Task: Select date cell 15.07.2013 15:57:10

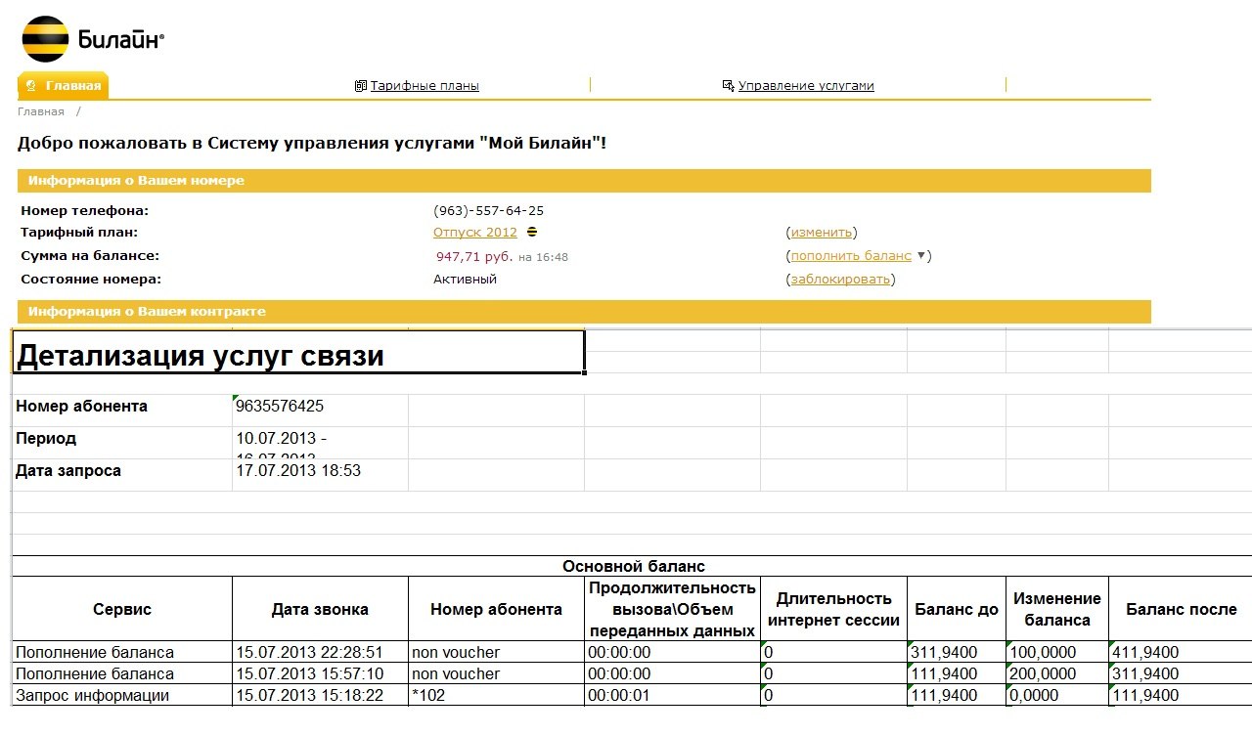Action: tap(320, 673)
